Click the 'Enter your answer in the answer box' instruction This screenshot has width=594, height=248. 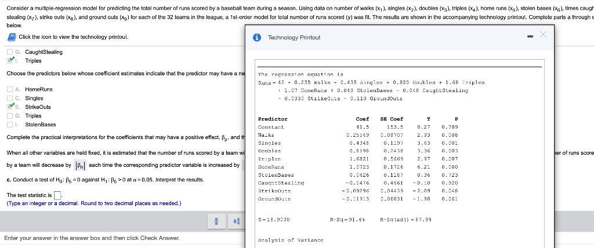coord(92,238)
